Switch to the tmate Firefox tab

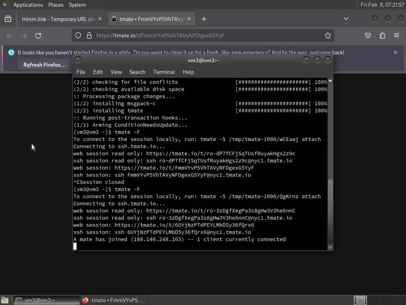click(151, 19)
